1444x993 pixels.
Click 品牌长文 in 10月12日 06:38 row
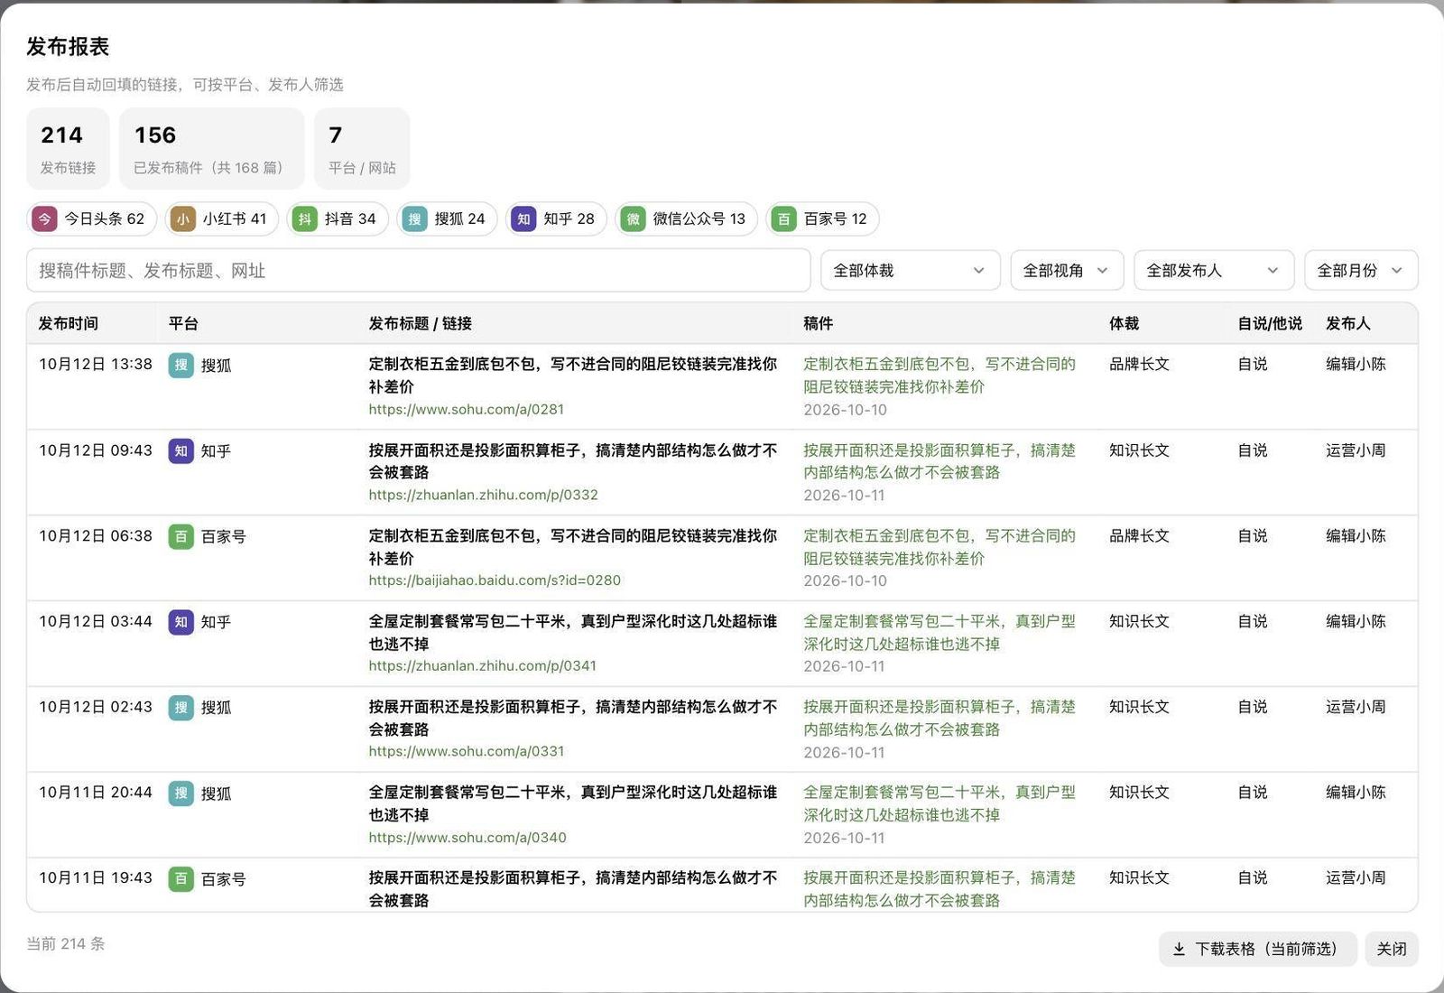point(1139,536)
